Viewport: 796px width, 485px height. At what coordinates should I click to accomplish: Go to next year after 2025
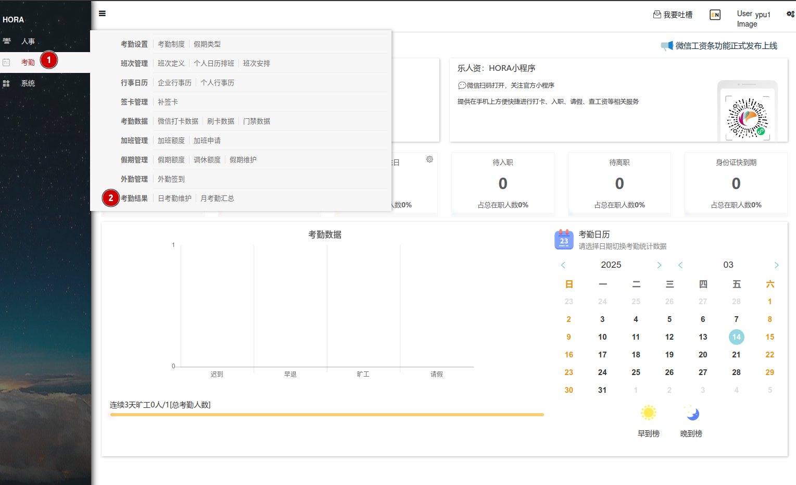[659, 265]
